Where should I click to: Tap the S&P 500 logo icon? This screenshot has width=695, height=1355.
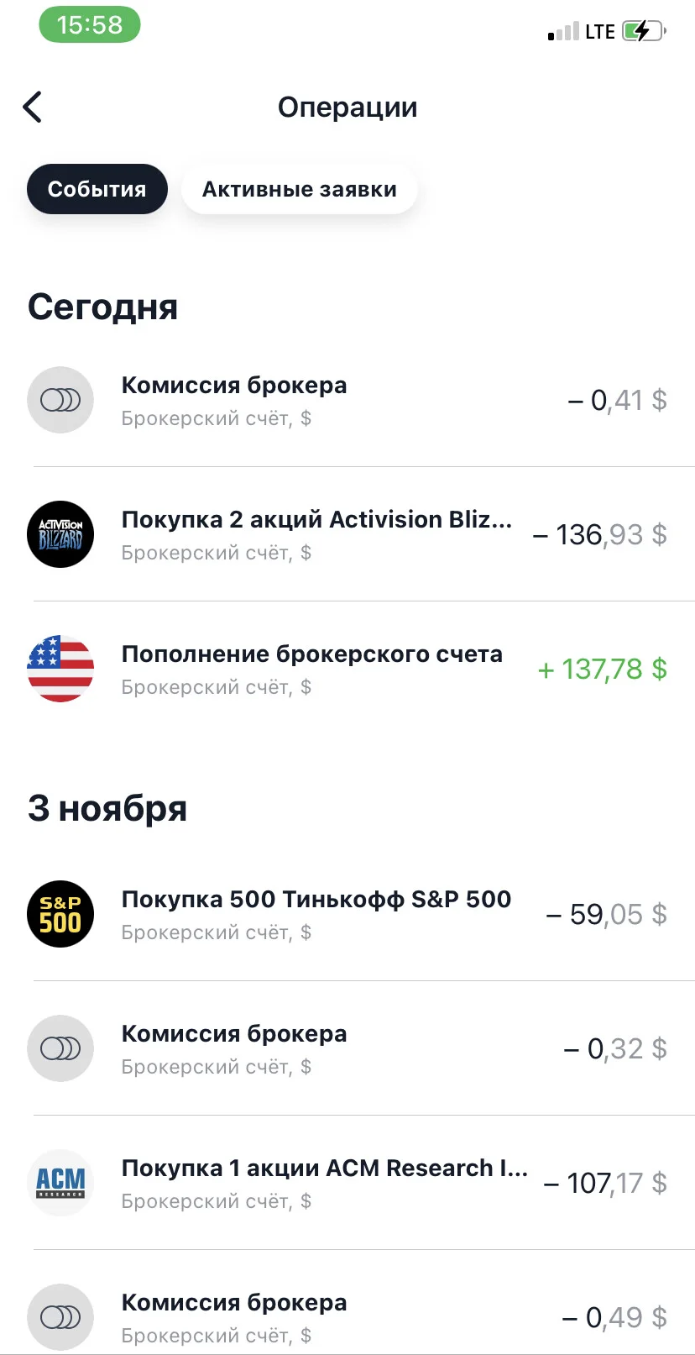click(x=60, y=914)
